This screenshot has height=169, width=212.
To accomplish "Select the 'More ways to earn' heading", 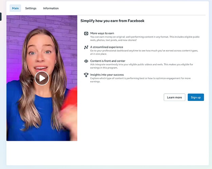I will point(102,33).
